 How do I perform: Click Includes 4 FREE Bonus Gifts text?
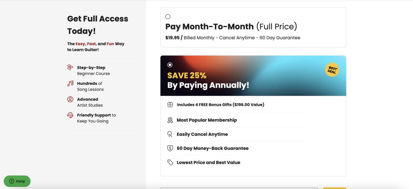221,105
